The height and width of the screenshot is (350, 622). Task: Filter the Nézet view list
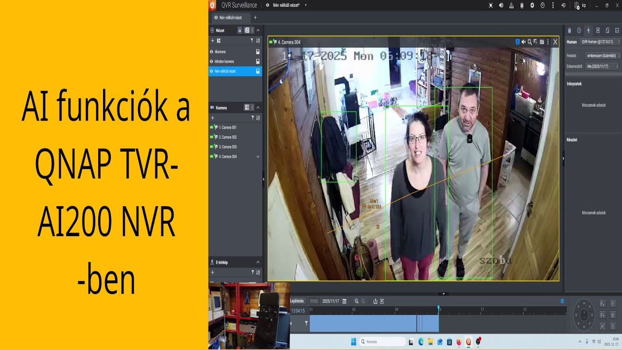(x=252, y=41)
